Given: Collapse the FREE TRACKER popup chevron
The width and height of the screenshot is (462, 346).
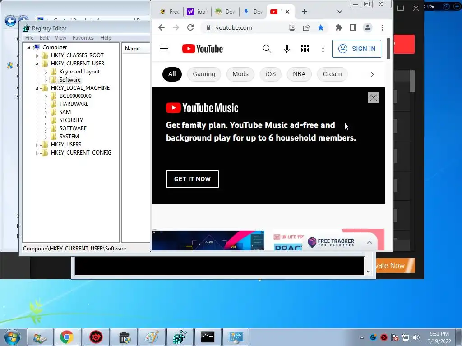Looking at the screenshot, I should coord(369,242).
